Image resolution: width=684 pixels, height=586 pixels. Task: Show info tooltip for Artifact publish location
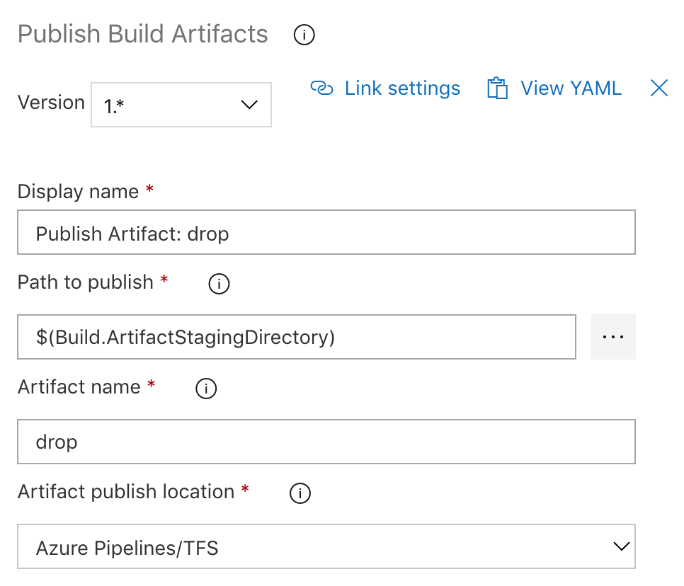(300, 493)
